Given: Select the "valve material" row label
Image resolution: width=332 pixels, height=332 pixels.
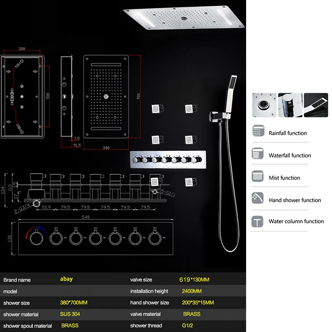Looking at the screenshot, I should click(146, 314).
